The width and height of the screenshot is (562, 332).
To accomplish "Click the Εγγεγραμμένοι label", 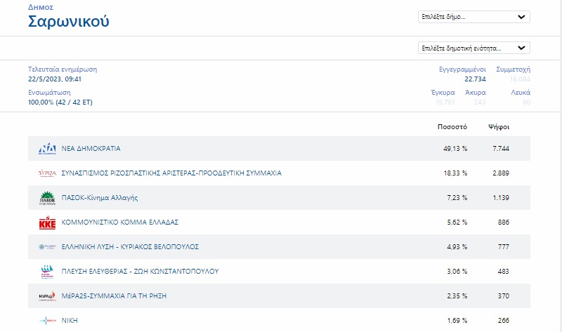I will (x=462, y=69).
